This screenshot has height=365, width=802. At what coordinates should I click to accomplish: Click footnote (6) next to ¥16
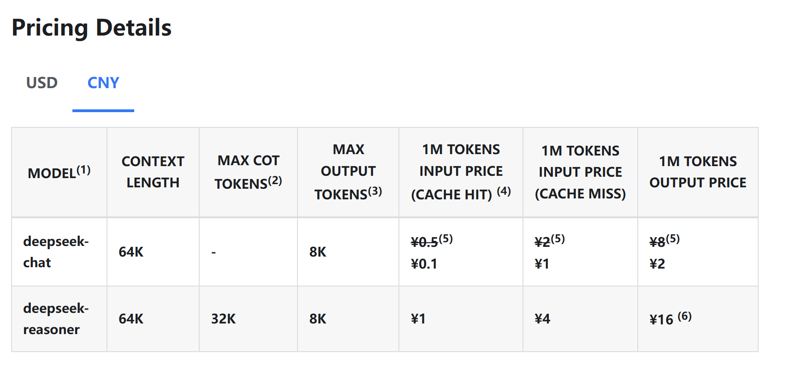point(684,316)
